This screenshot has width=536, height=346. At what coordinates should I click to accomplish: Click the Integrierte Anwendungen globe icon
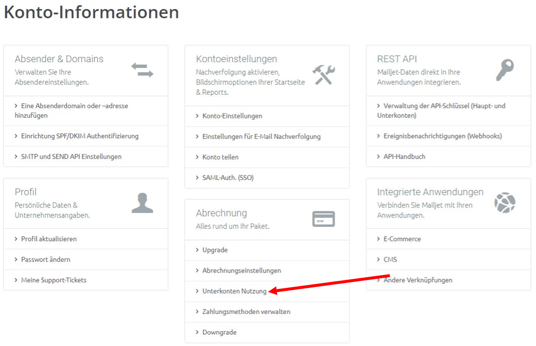point(505,203)
